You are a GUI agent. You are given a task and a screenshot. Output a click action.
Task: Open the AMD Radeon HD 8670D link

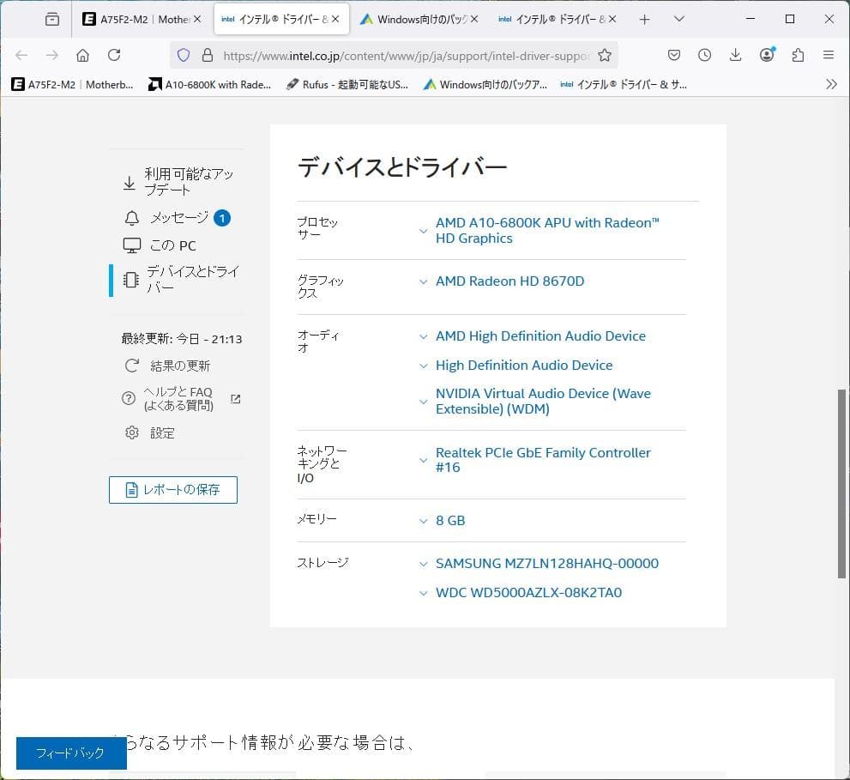[x=509, y=281]
